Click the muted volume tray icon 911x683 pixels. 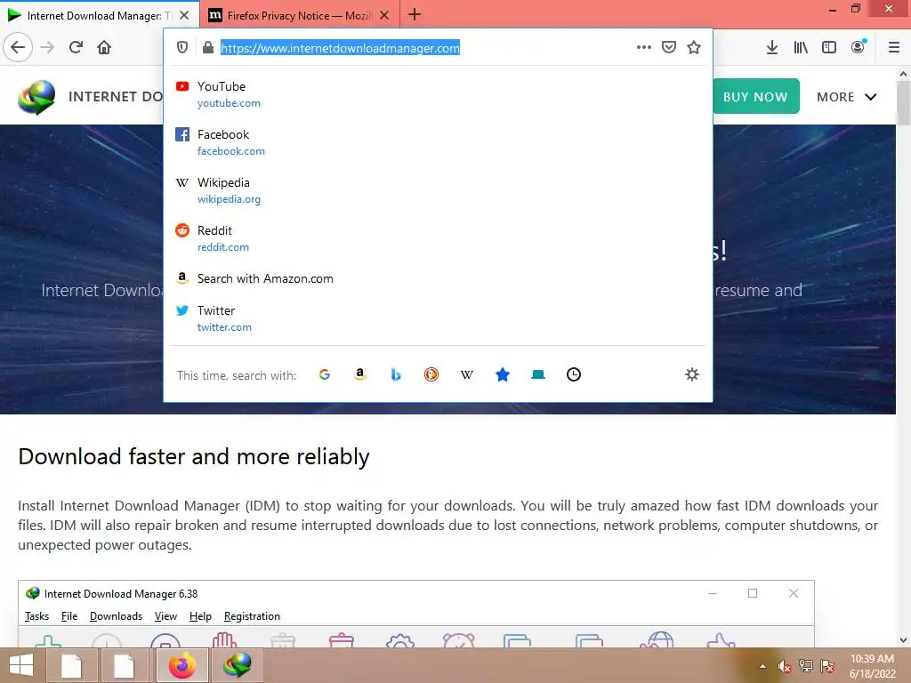[785, 666]
